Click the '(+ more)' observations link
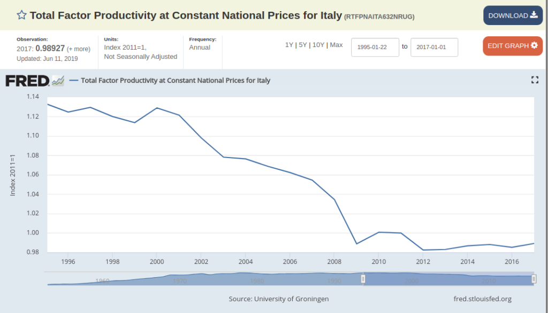The height and width of the screenshot is (313, 548). tap(79, 49)
